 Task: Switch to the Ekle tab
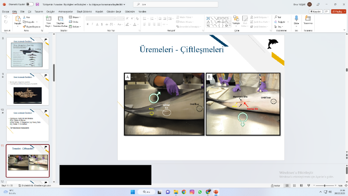point(22,11)
